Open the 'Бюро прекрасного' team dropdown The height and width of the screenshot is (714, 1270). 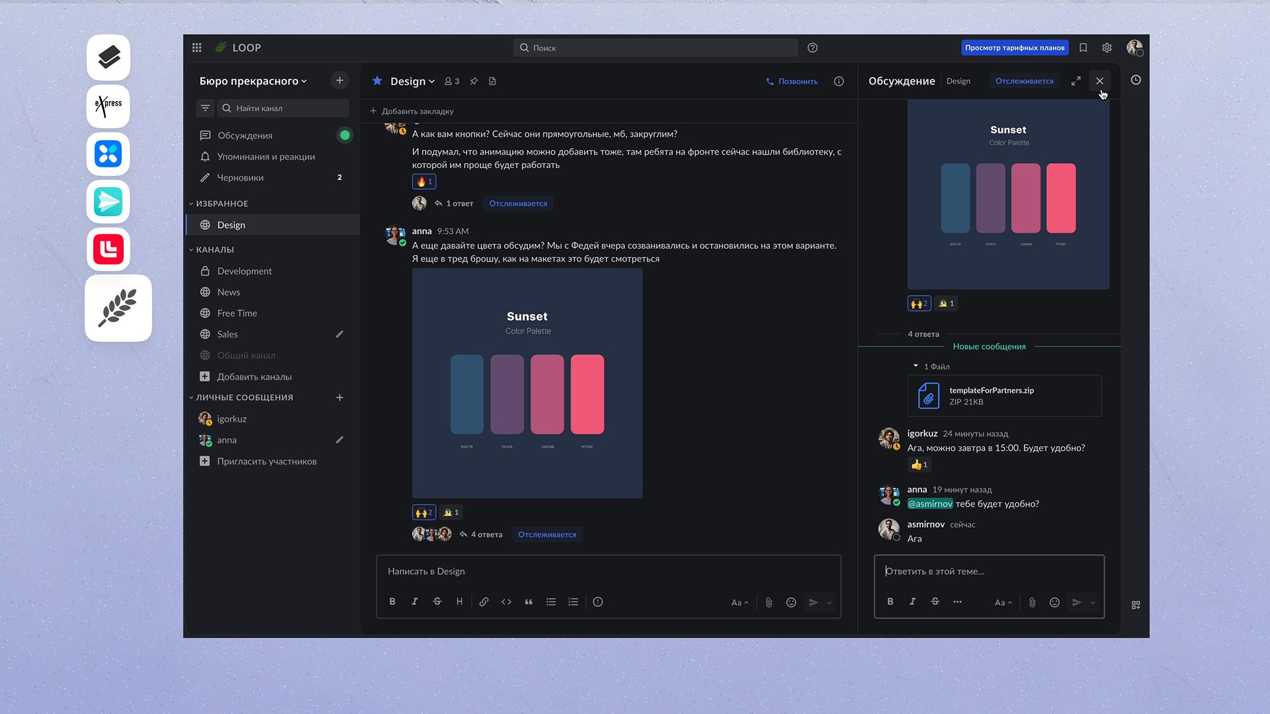click(x=253, y=81)
